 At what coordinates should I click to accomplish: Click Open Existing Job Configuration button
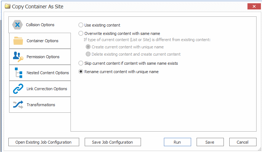[44, 142]
